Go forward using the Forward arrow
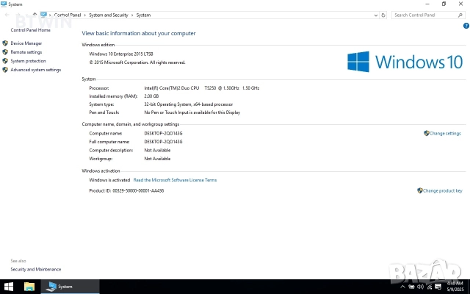This screenshot has height=294, width=470. point(18,15)
